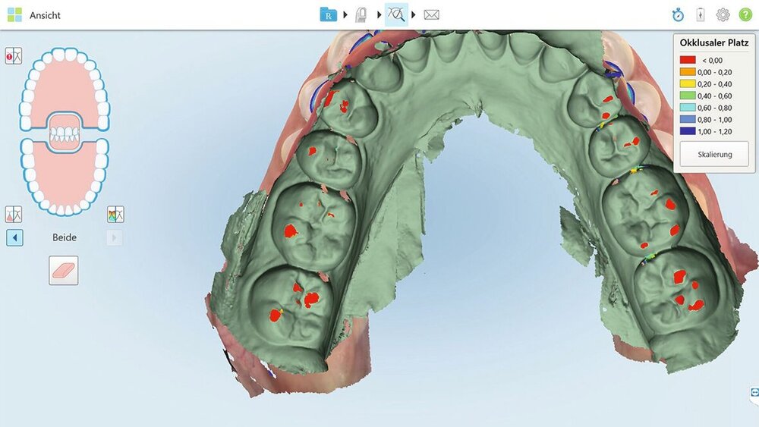Screen dimensions: 759x427
Task: Select the View magnifier step icon
Action: [x=395, y=14]
